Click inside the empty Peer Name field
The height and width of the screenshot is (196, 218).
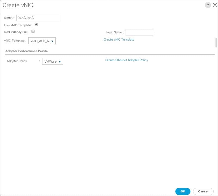(139, 32)
